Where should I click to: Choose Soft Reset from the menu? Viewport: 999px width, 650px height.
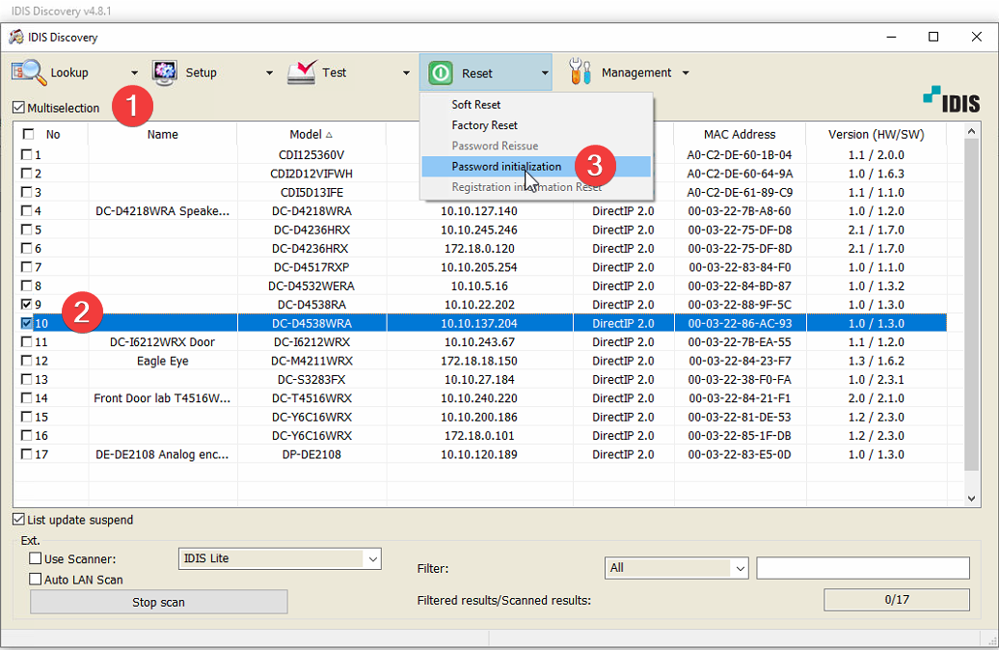(x=536, y=104)
